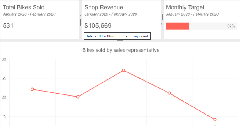Viewport: 240px width, 126px height.
Task: Click the peak data point at value 27
Action: (124, 70)
